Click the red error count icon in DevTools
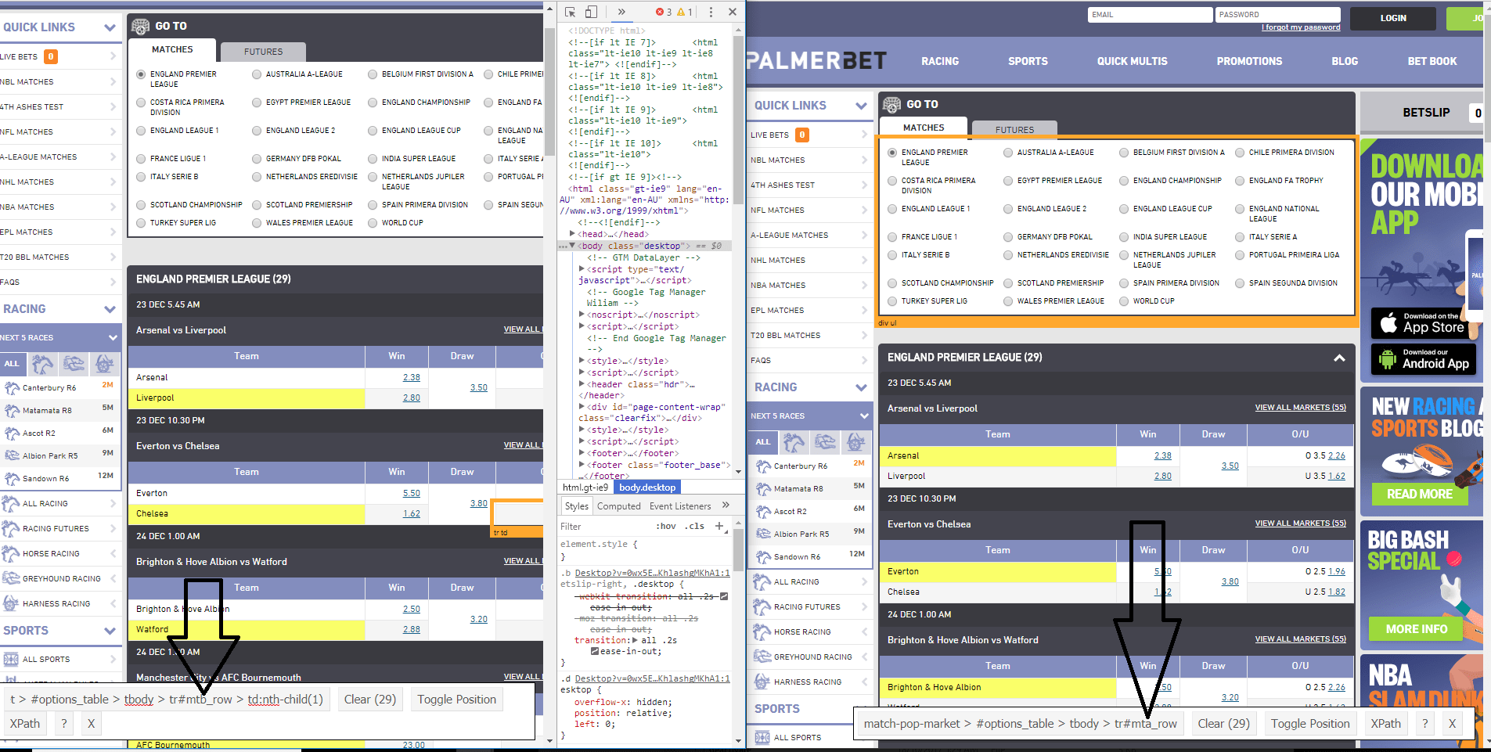1491x752 pixels. click(659, 12)
